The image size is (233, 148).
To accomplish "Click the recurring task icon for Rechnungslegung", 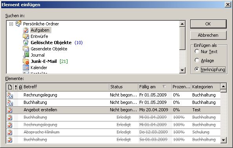I will (x=10, y=95).
